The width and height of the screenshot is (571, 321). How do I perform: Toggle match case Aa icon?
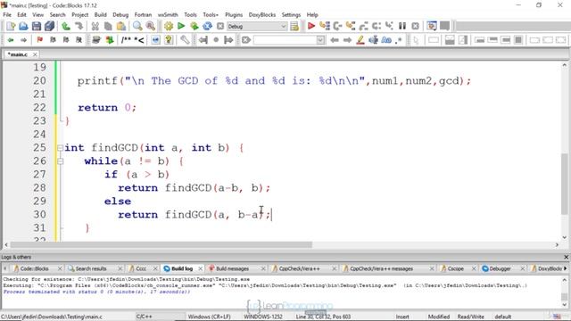pyautogui.click(x=386, y=39)
